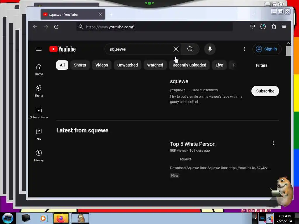This screenshot has width=299, height=224.
Task: Open the squewe channel title
Action: (179, 81)
